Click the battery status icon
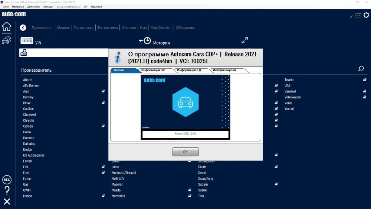The width and height of the screenshot is (371, 209). click(358, 15)
